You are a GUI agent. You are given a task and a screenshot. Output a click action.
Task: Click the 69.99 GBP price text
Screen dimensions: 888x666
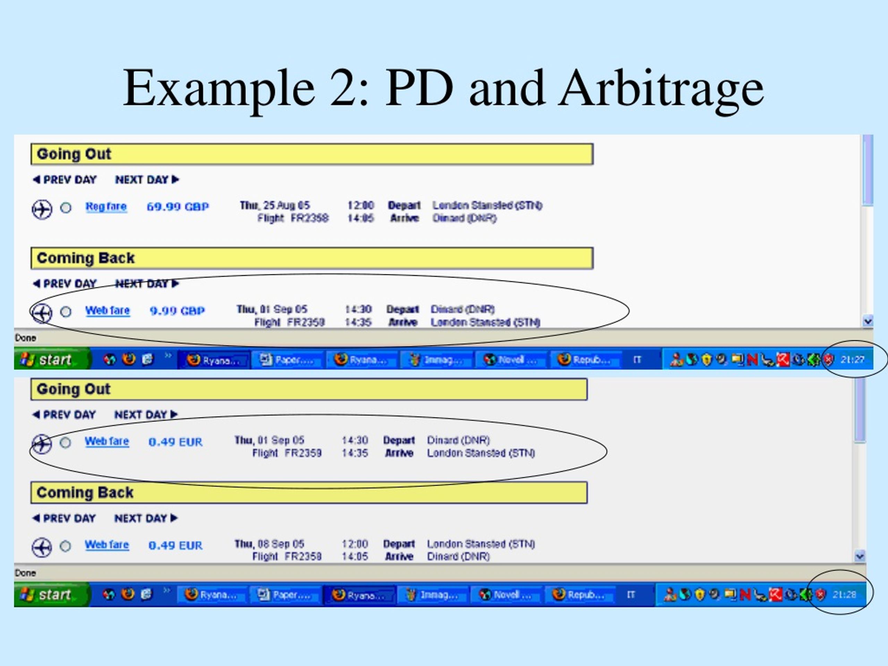click(178, 207)
